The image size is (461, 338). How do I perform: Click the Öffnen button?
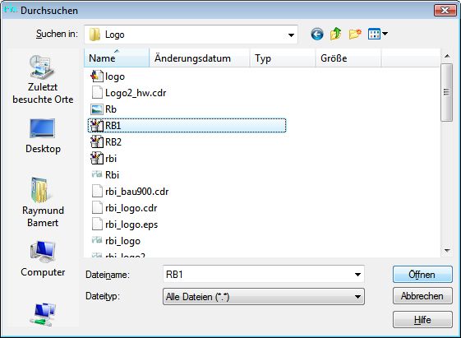(422, 275)
